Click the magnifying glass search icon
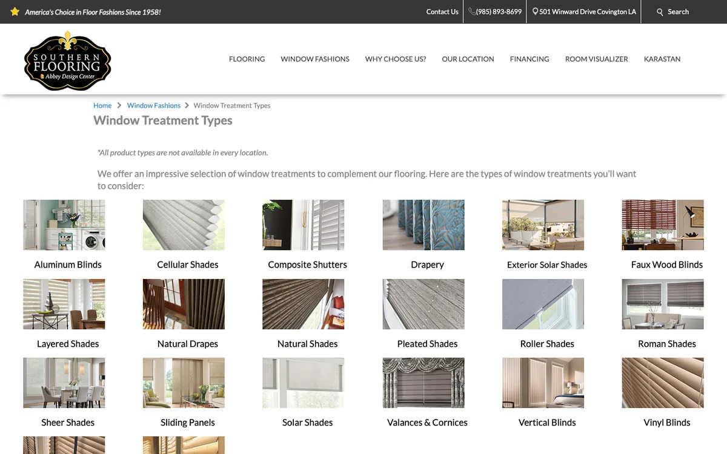 coord(660,12)
